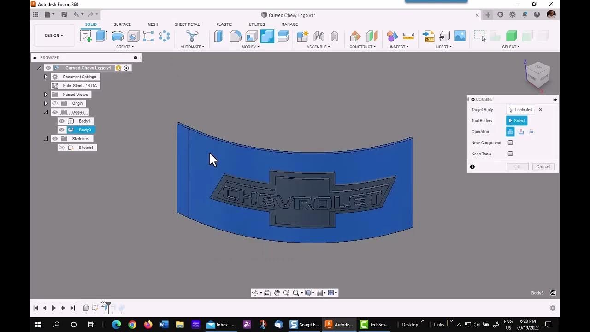590x332 pixels.
Task: Expand the ASSEMBLE dropdown menu
Action: coord(318,47)
